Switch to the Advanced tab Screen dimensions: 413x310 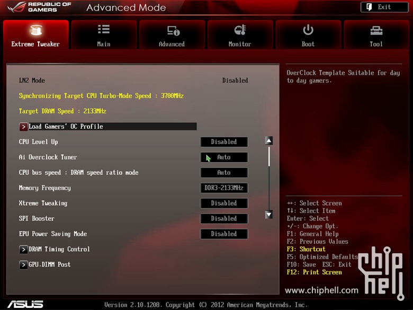click(x=172, y=34)
